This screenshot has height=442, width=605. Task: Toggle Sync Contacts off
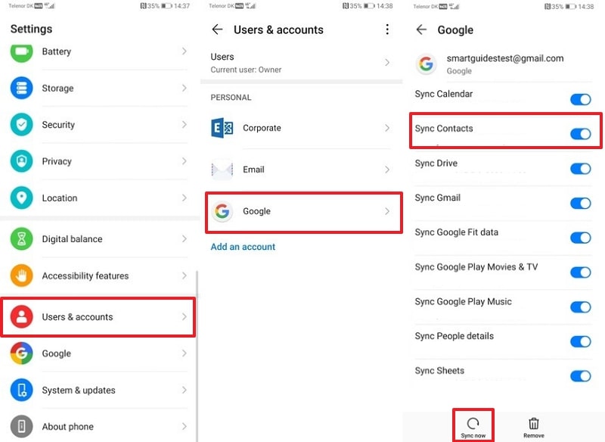coord(580,133)
